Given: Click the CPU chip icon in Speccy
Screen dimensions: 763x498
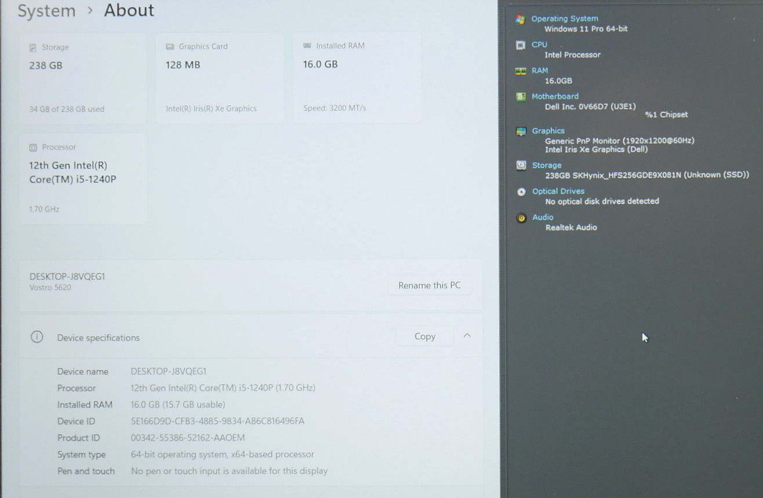Looking at the screenshot, I should pos(521,45).
